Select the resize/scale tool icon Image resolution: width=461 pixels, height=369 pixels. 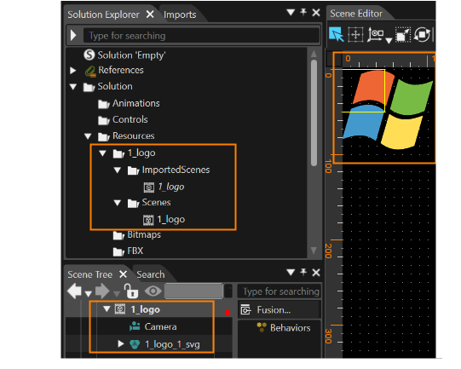click(403, 35)
